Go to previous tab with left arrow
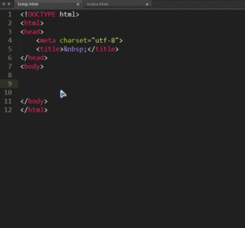This screenshot has width=245, height=228. tap(3, 4)
